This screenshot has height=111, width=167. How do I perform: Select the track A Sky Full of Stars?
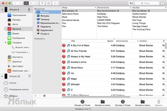[x=113, y=45]
